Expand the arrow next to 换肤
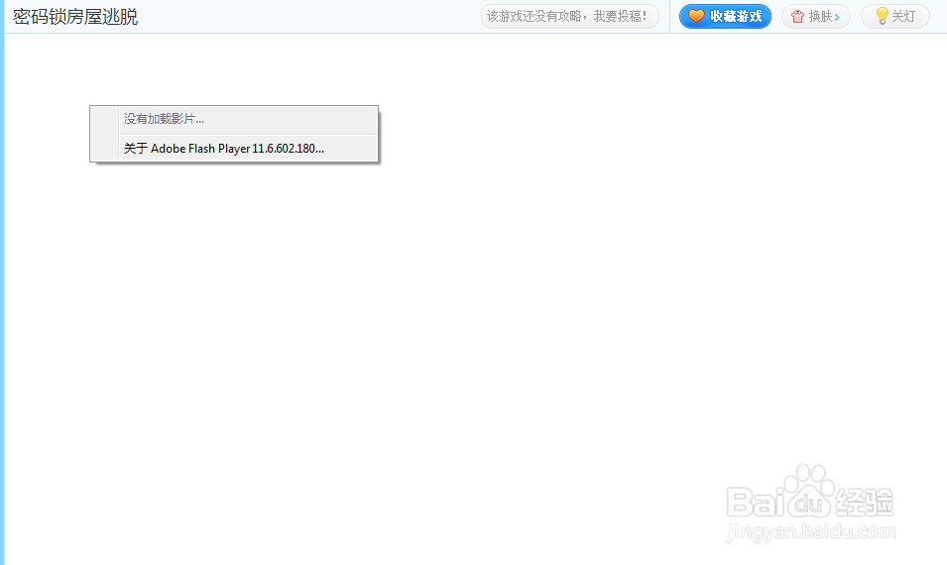Screen dimensions: 947x565 pos(837,18)
